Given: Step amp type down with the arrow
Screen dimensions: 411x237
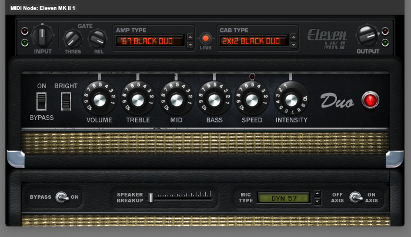Looking at the screenshot, I should 191,45.
